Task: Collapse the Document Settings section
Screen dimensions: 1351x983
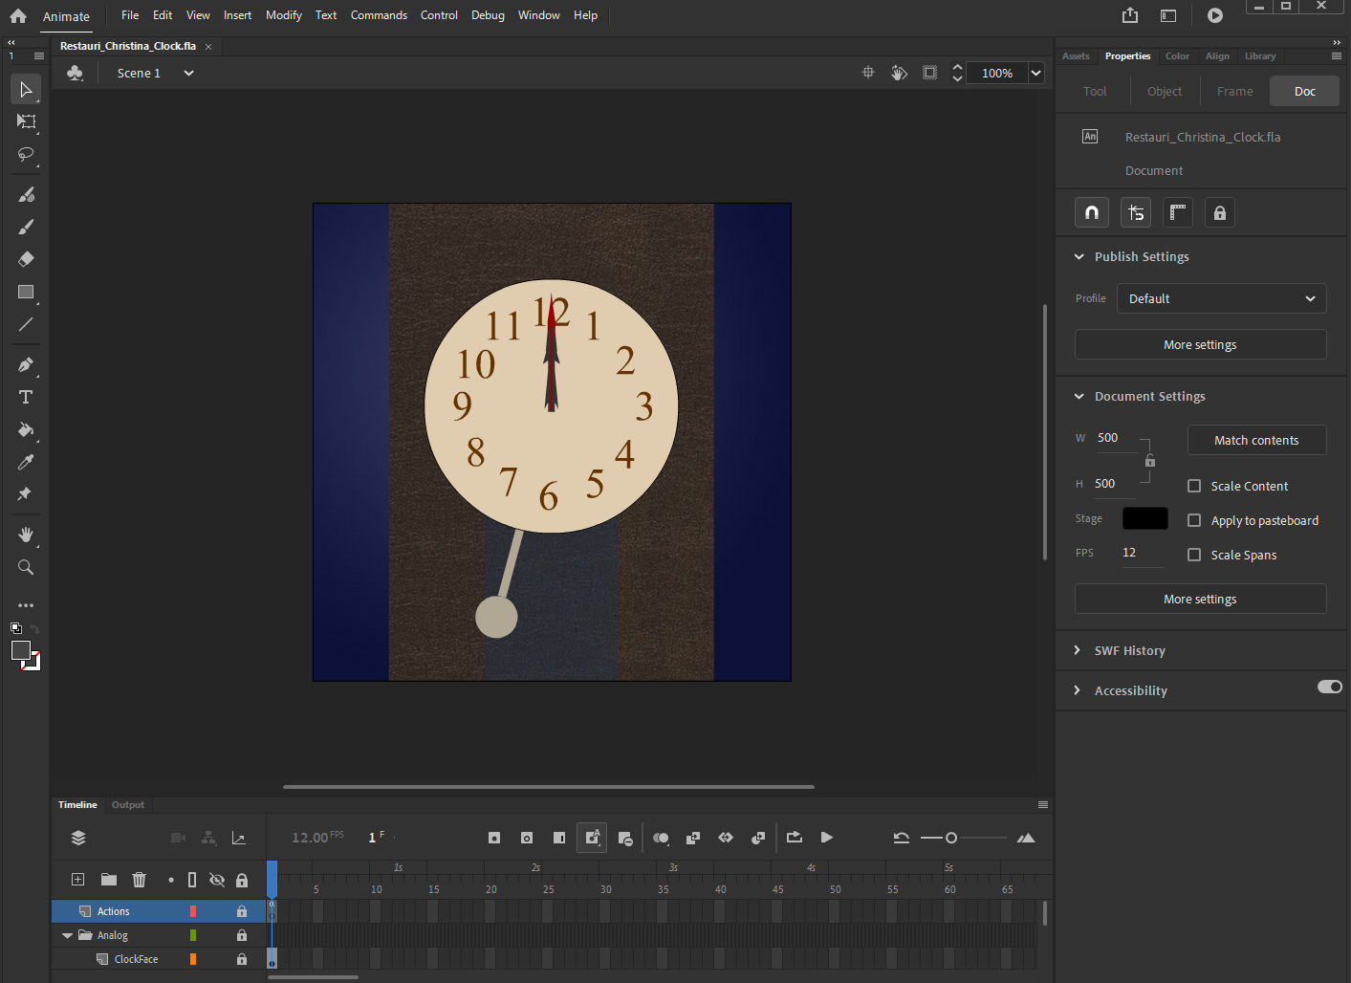Action: coord(1079,396)
